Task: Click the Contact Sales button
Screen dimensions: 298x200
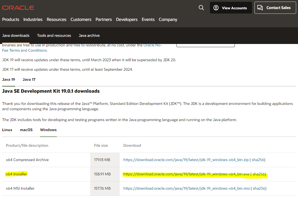Action: 275,8
